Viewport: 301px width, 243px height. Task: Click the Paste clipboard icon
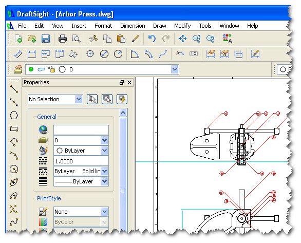(121, 39)
